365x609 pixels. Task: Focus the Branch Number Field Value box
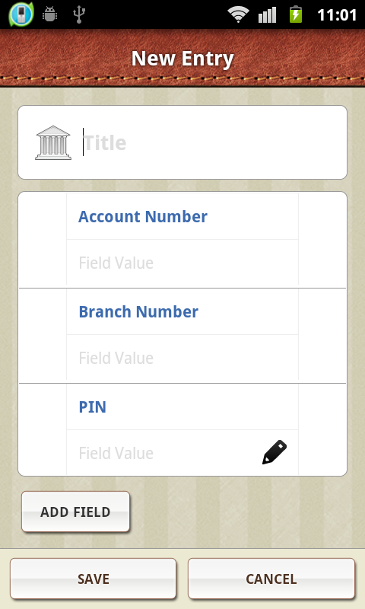point(182,358)
